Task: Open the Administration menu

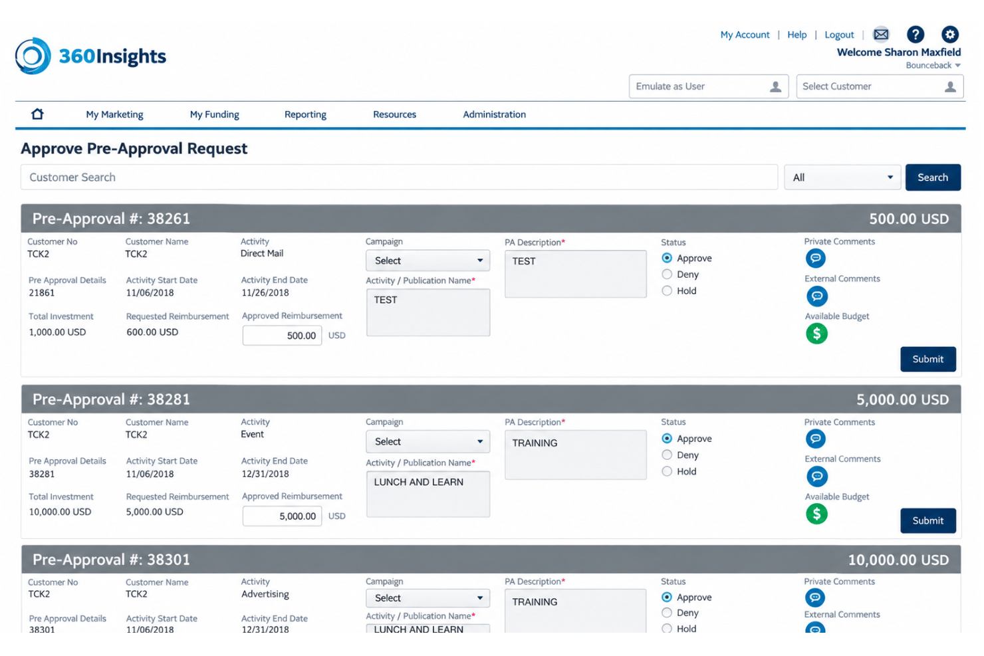Action: pos(494,114)
